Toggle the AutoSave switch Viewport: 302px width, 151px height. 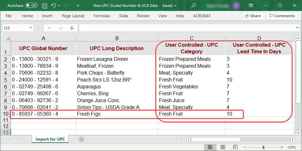click(31, 6)
